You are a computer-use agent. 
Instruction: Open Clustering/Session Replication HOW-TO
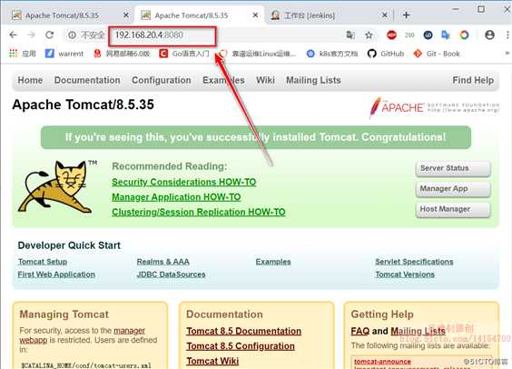[199, 212]
